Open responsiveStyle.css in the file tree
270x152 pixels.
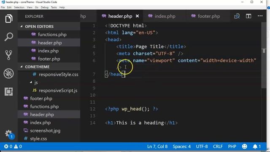[49, 74]
